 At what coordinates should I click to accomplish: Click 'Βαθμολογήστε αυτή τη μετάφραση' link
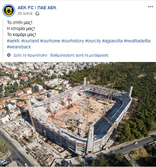point(79,55)
